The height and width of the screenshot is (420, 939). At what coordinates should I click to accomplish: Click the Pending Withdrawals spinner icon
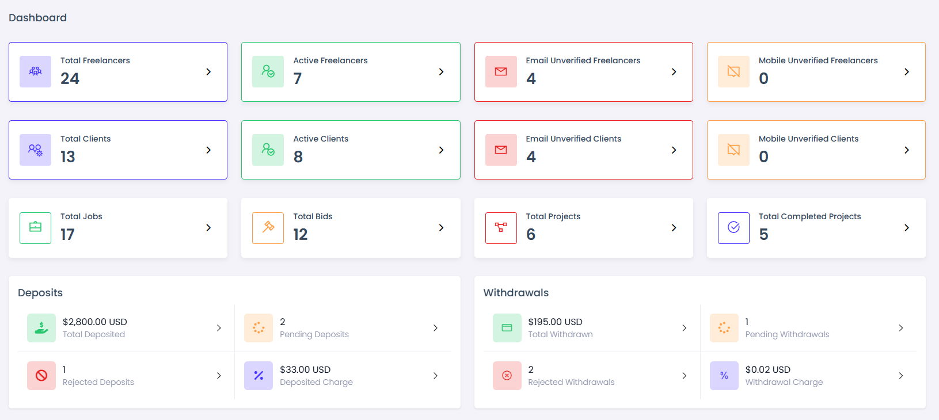pos(724,328)
